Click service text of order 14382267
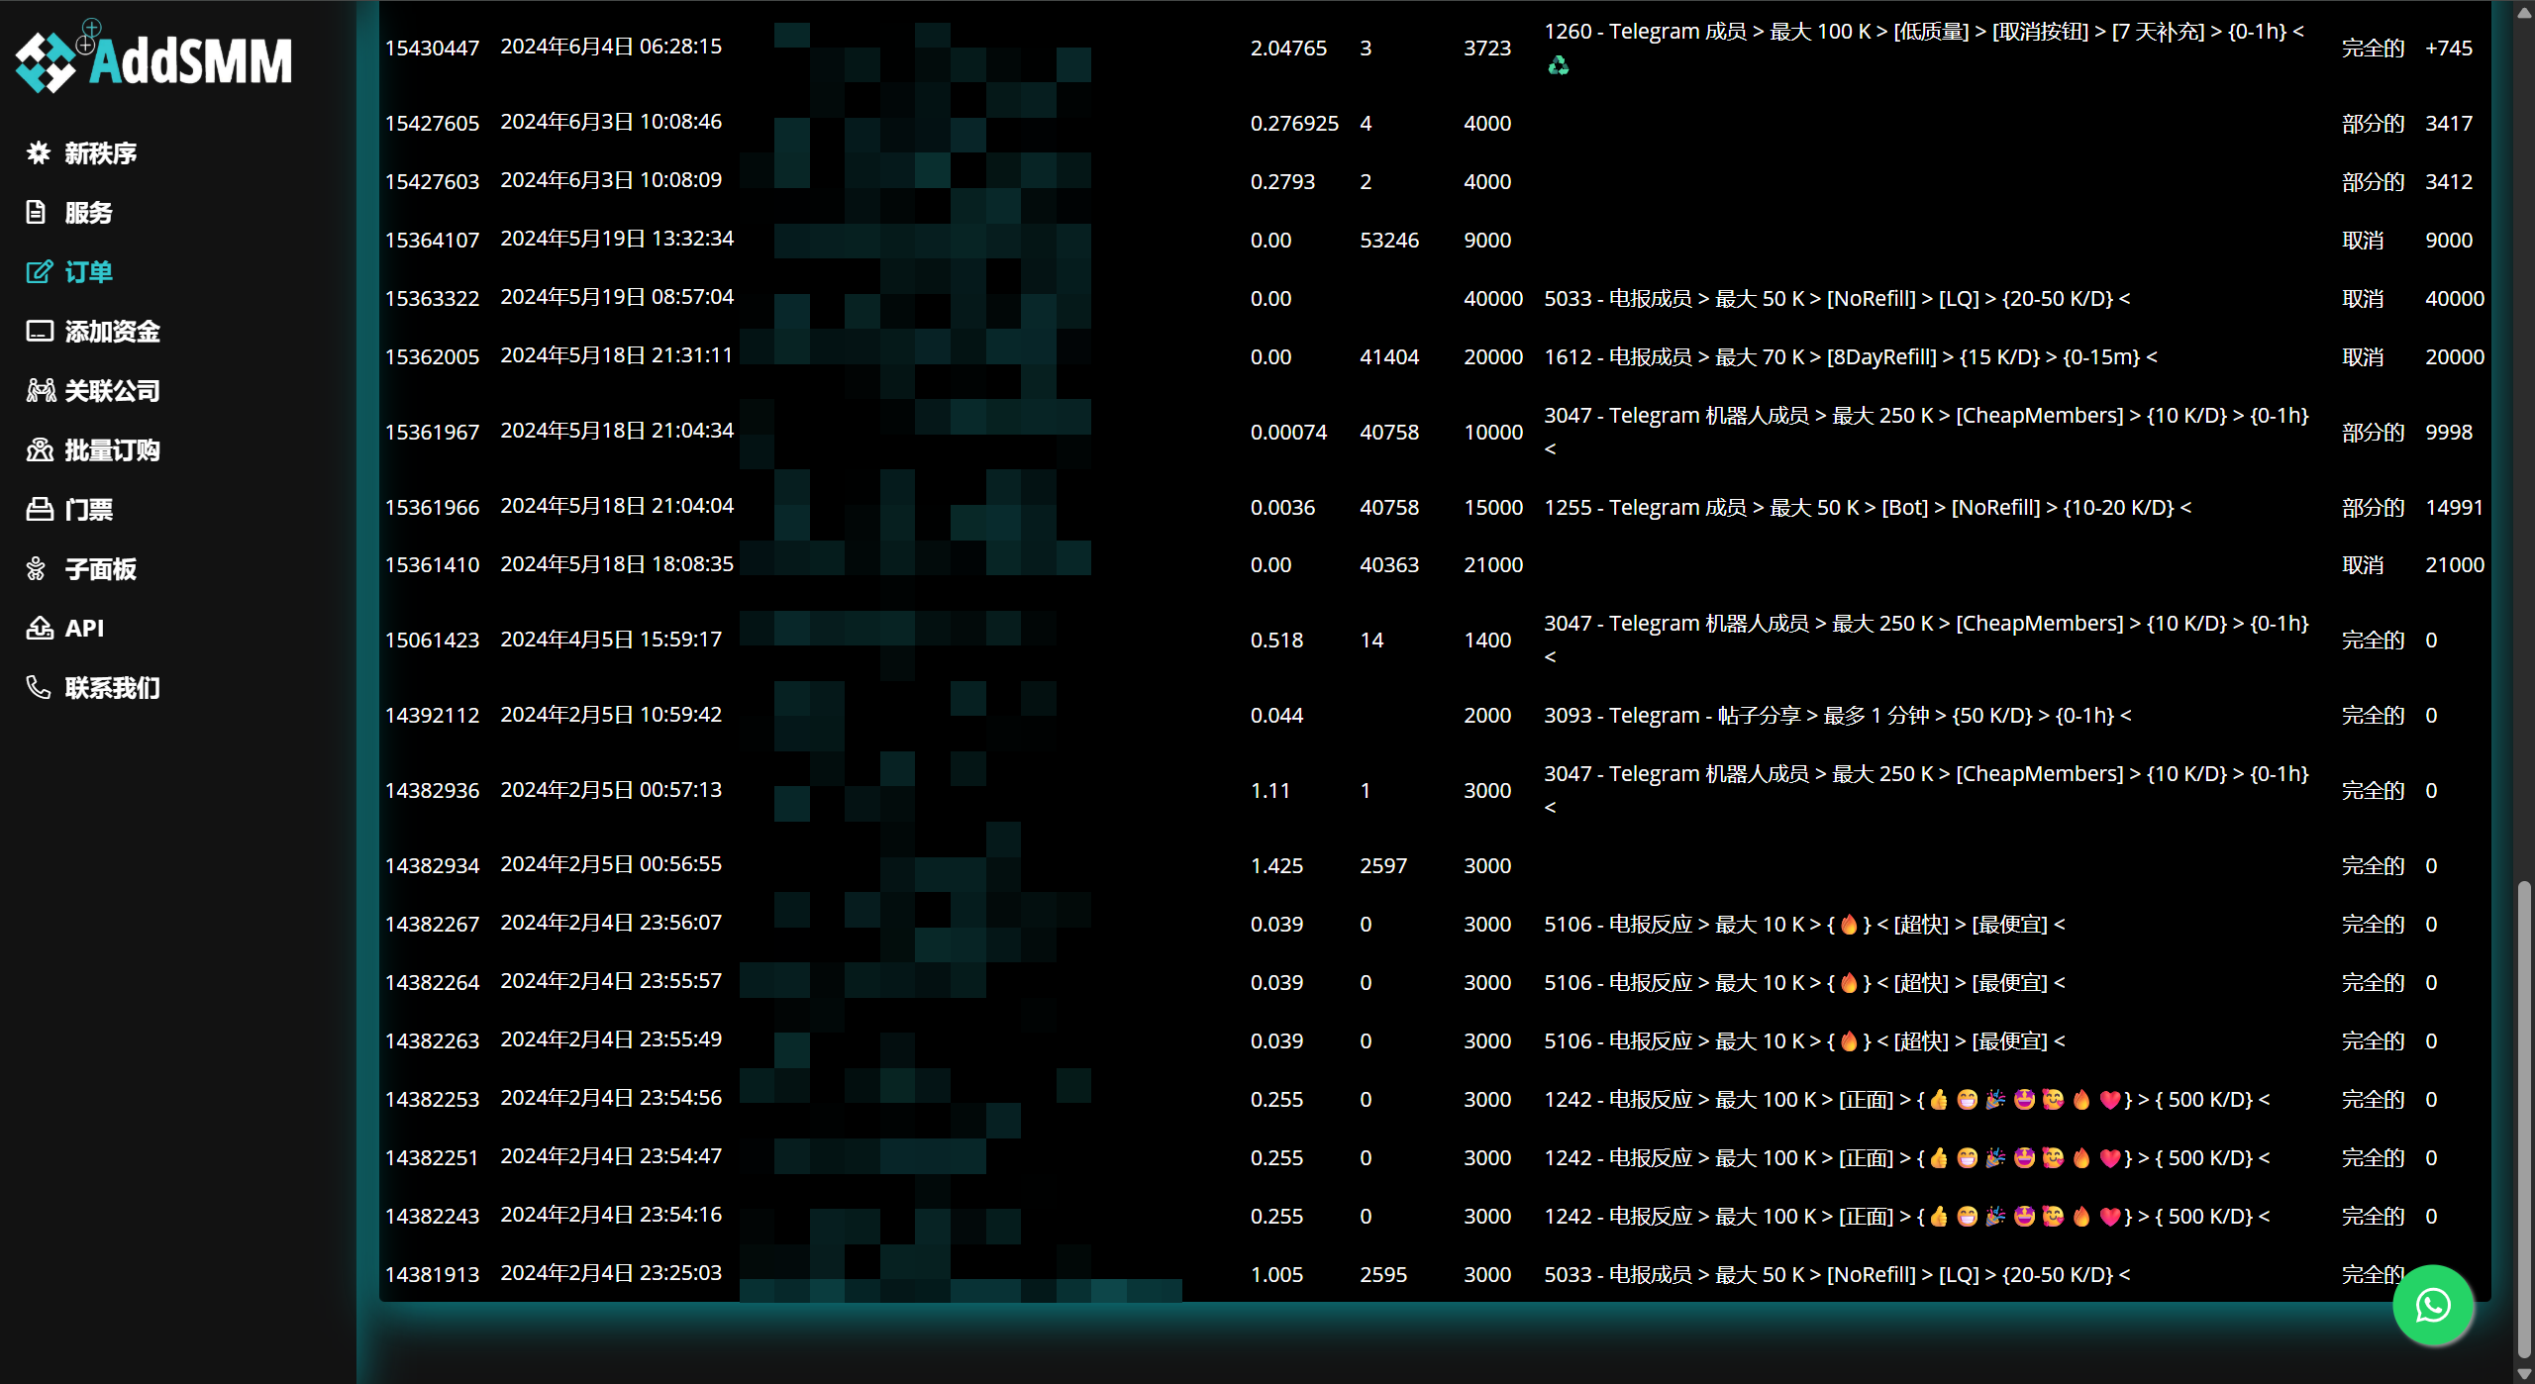 (x=1804, y=924)
